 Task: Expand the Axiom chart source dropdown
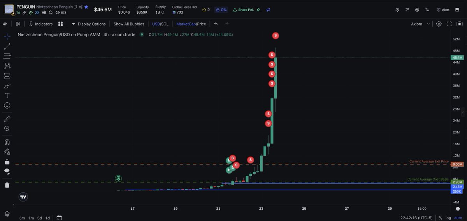[420, 24]
